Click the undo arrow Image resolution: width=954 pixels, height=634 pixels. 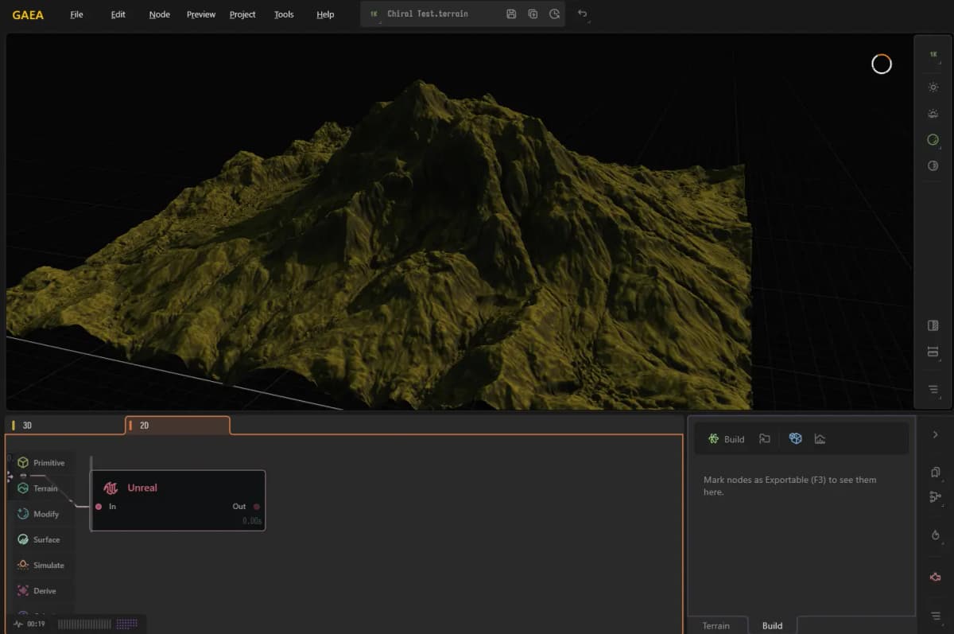tap(583, 14)
